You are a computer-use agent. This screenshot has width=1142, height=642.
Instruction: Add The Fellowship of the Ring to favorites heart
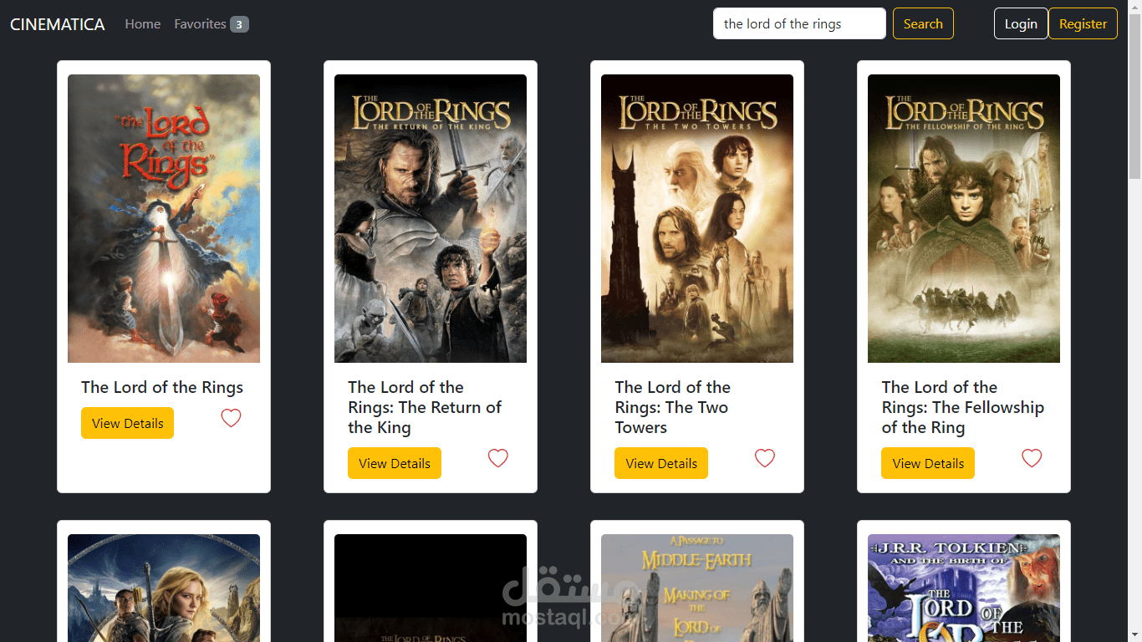[x=1032, y=458]
